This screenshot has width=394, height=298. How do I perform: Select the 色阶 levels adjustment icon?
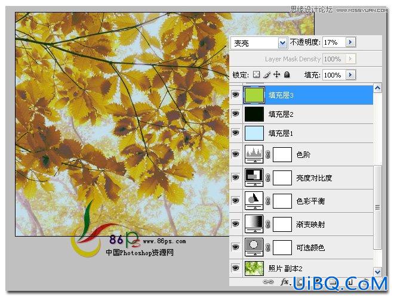point(254,154)
